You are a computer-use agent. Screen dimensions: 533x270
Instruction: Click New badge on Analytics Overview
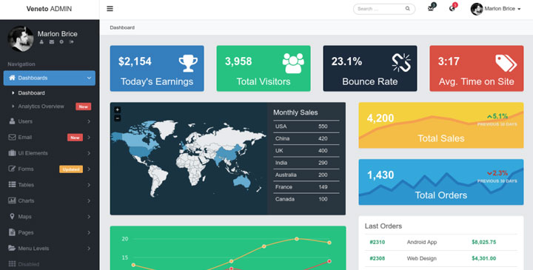point(83,107)
